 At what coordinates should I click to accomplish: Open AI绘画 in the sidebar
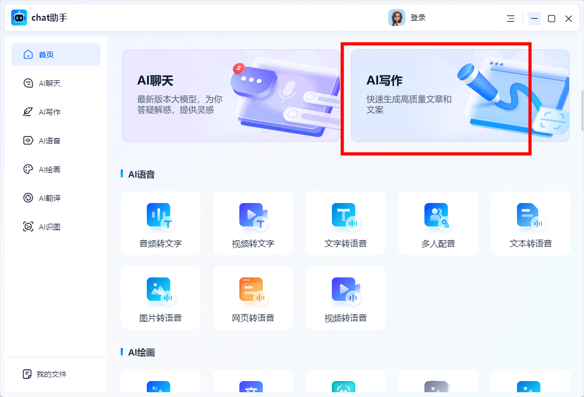(x=56, y=169)
